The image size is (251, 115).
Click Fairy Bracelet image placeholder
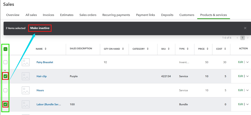pyautogui.click(x=26, y=62)
